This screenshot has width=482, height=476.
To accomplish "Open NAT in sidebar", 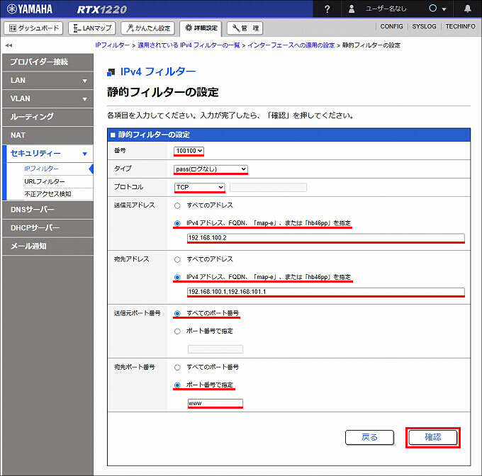I will tap(47, 135).
